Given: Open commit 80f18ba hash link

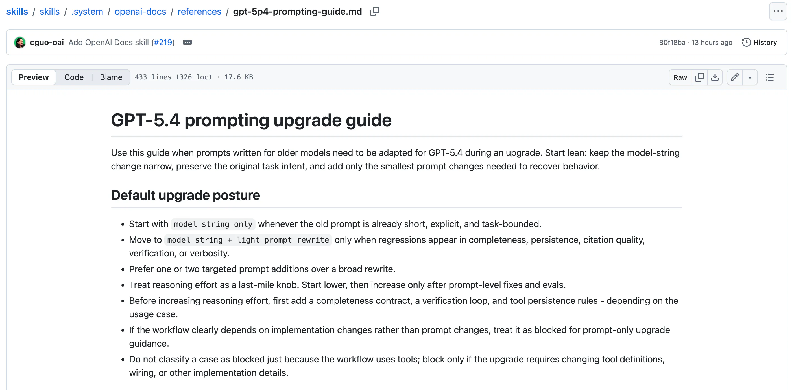Looking at the screenshot, I should [x=672, y=43].
